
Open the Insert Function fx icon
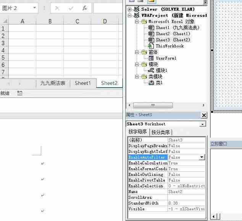[x=85, y=8]
